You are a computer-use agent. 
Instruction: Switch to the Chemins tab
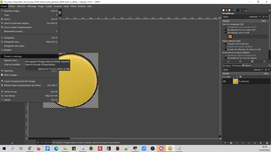[x=237, y=65]
